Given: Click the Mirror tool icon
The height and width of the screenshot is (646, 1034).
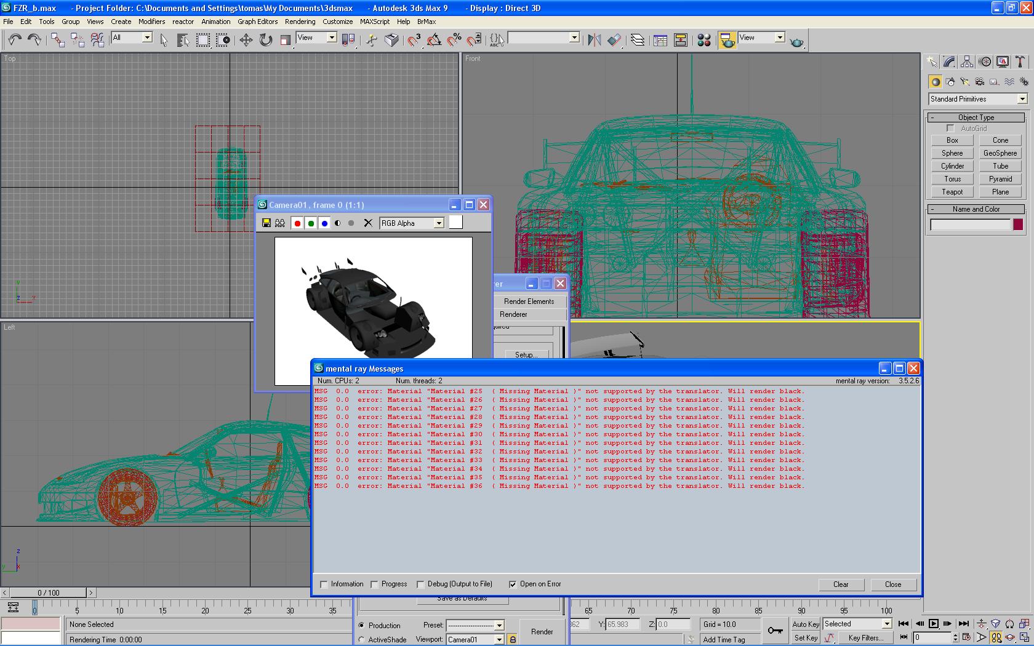Looking at the screenshot, I should (x=594, y=40).
